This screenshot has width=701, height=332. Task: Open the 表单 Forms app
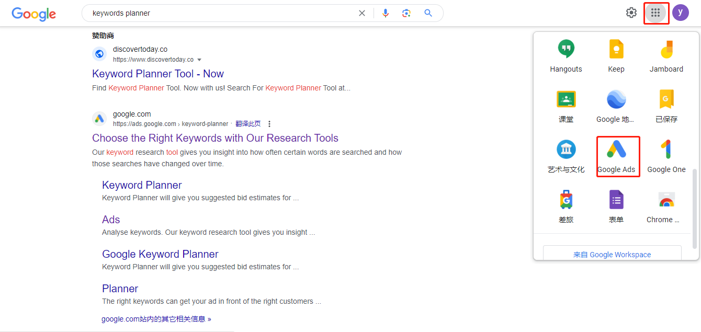[x=616, y=207]
